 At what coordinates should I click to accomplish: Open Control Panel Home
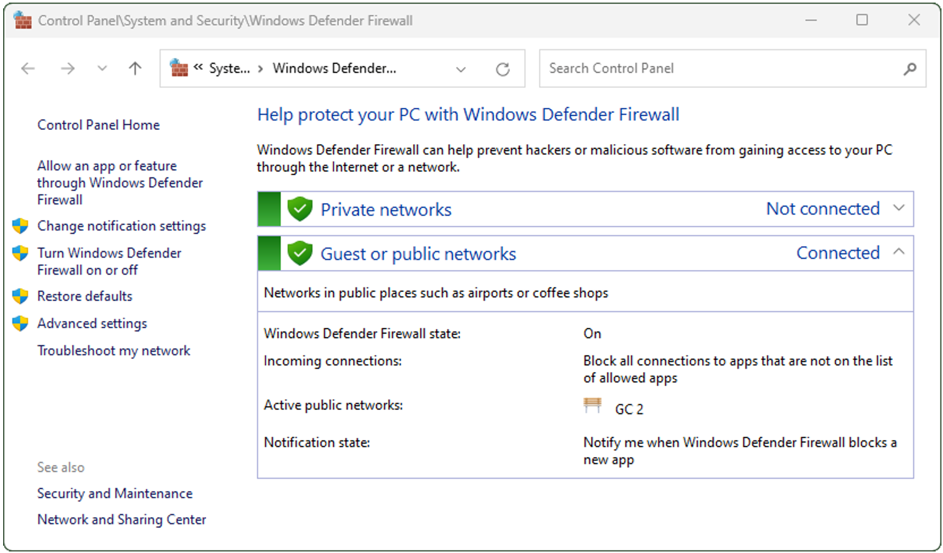pos(98,125)
